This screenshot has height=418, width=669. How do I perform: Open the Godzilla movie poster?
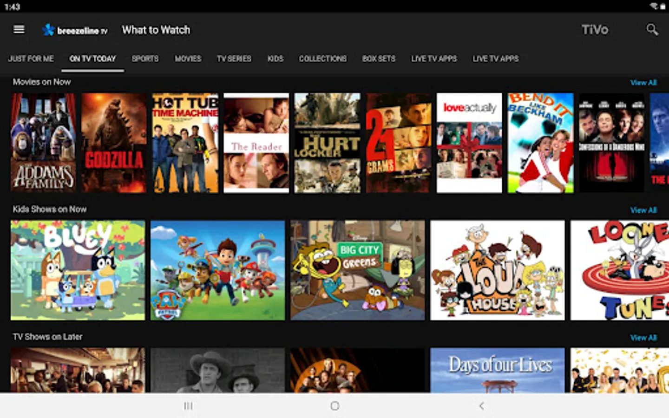114,143
